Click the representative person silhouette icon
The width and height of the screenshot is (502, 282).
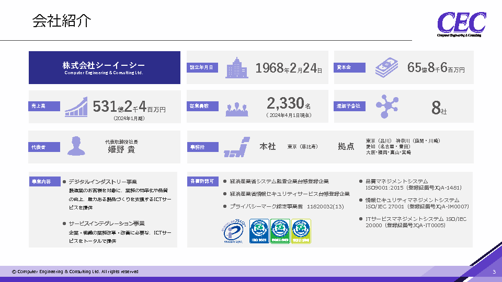coord(76,146)
